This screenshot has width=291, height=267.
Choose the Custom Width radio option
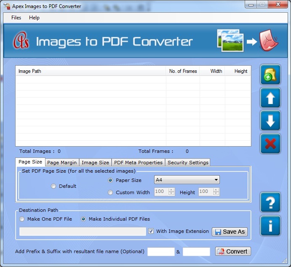pos(110,192)
